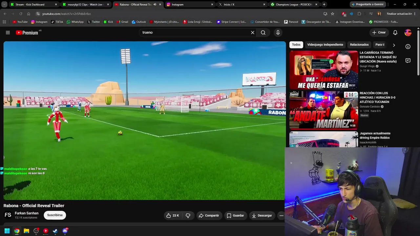Open the Outlook bookmark

pos(139,22)
